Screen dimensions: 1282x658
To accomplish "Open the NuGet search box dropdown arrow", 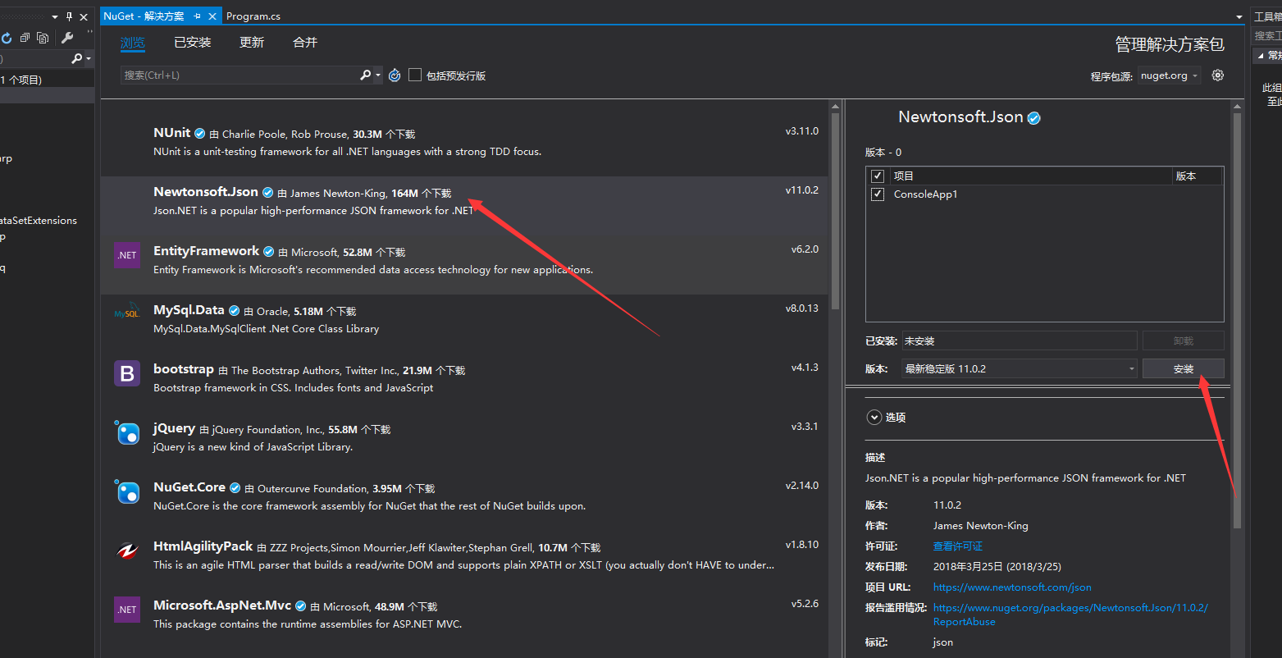I will 378,75.
